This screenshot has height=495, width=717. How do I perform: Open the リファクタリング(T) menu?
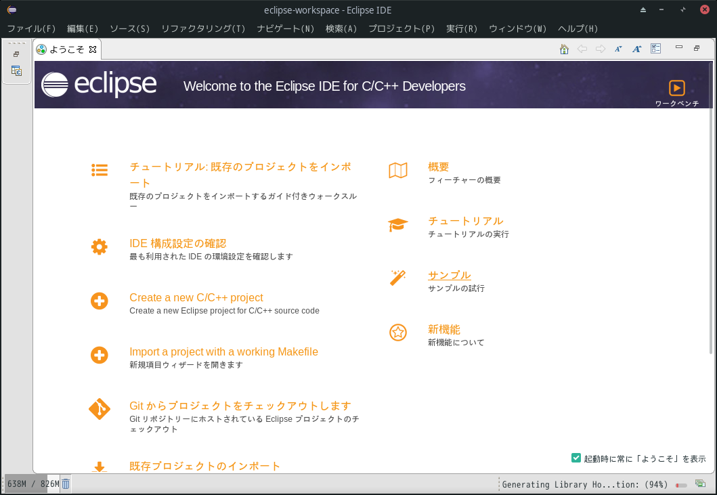[x=203, y=28]
